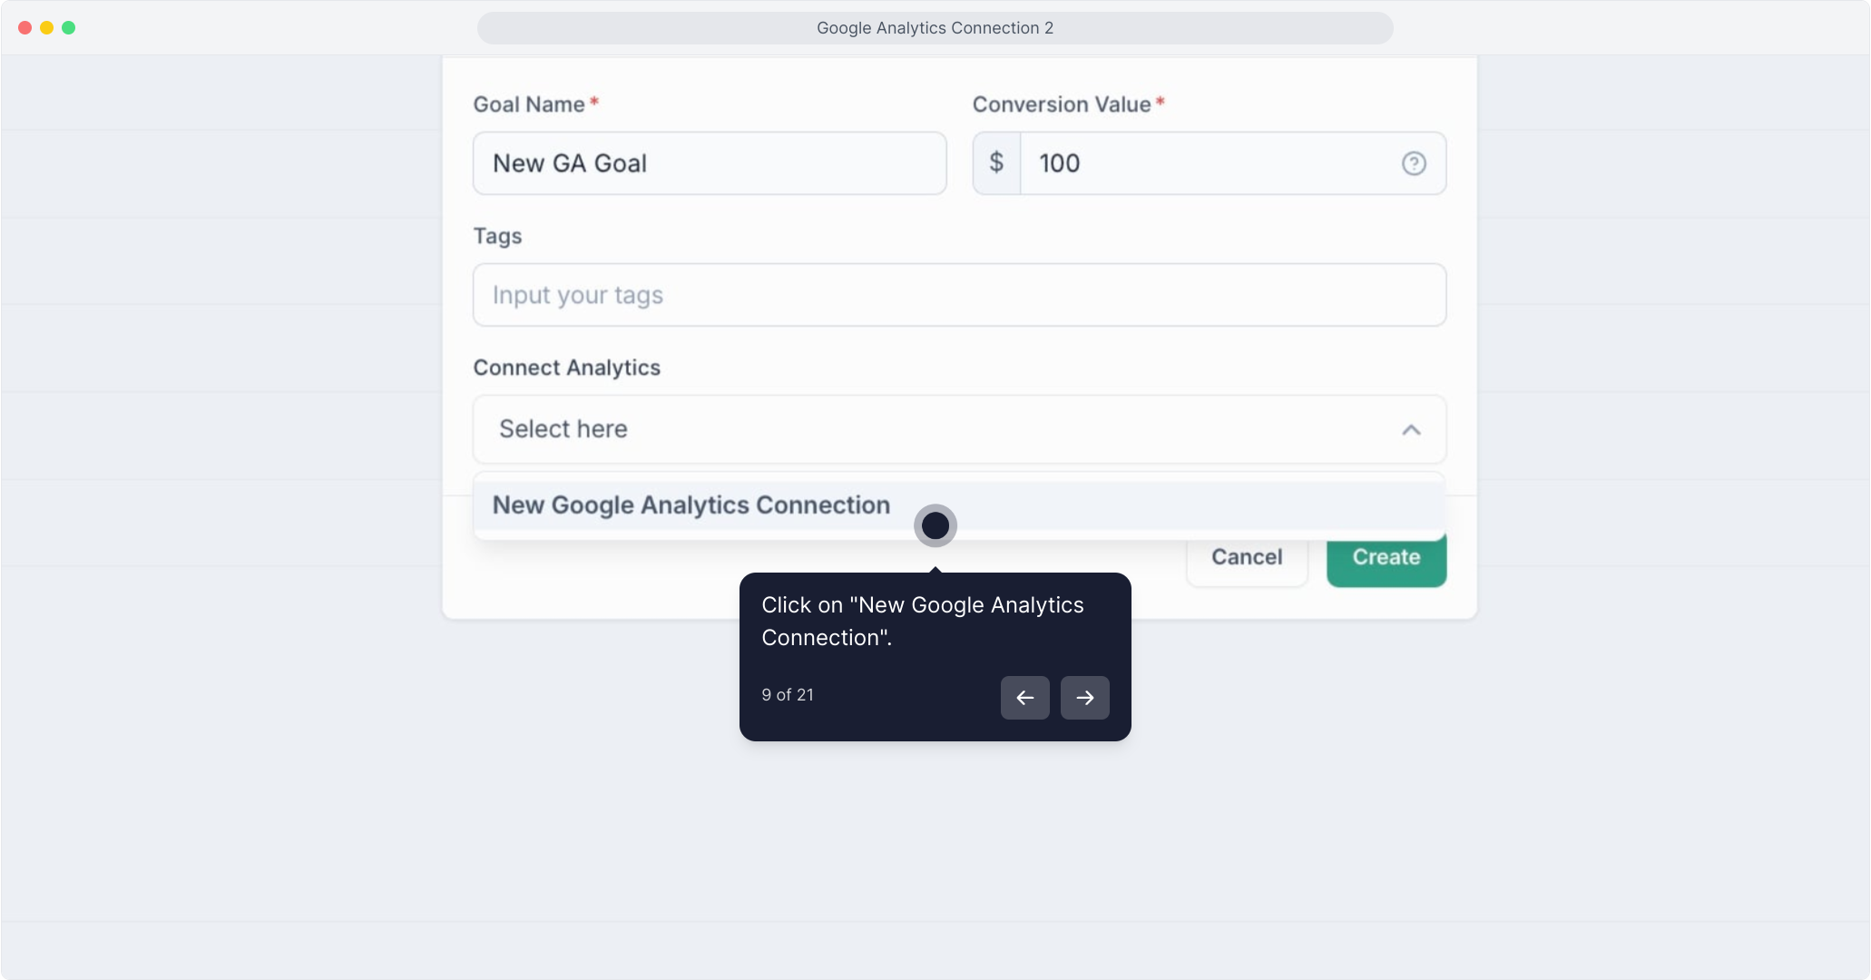Choose "New Google Analytics Connection" option
The width and height of the screenshot is (1871, 980).
[691, 505]
